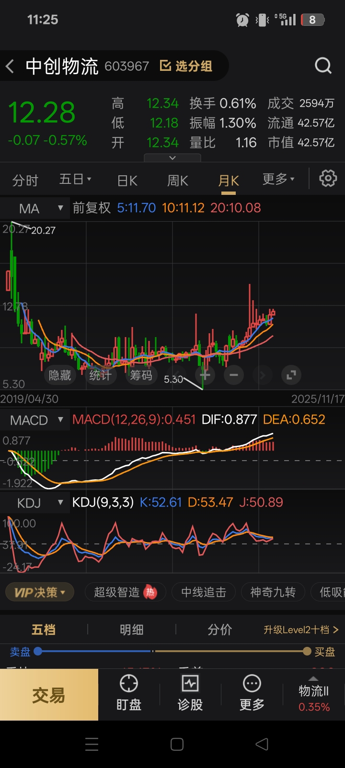Zoom out with the minus icon

click(x=234, y=375)
